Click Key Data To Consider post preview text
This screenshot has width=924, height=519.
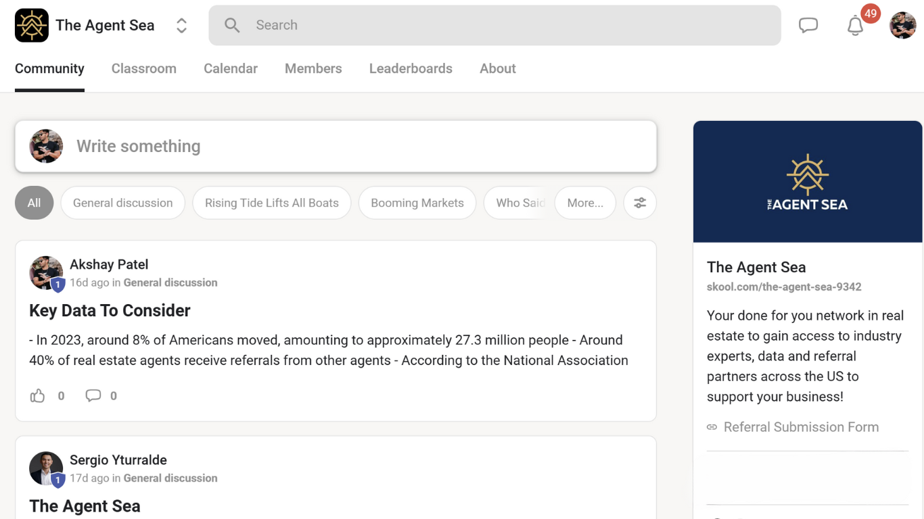point(329,350)
